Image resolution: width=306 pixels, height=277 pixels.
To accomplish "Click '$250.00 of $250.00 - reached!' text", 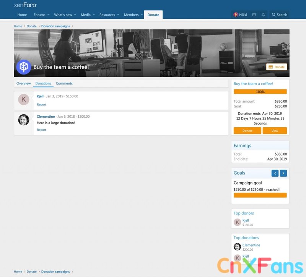I will click(x=256, y=190).
